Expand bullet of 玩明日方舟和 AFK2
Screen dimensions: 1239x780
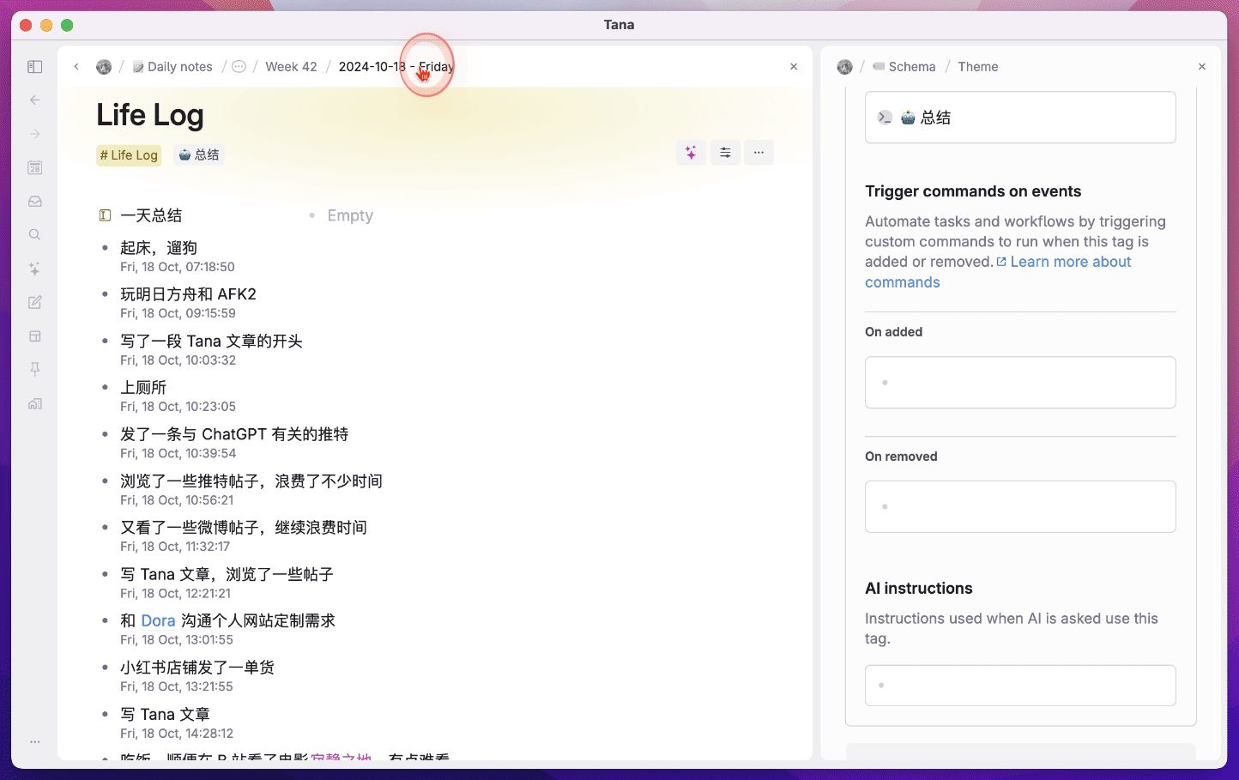point(105,294)
